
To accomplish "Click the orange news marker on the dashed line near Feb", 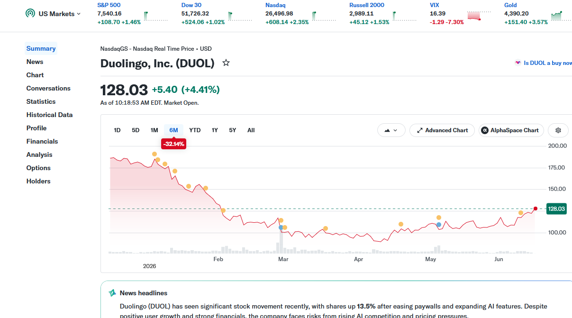I will pos(223,210).
